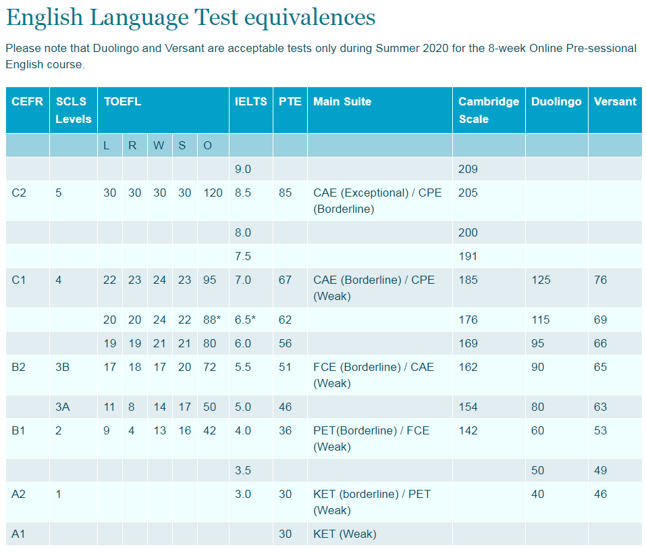Image resolution: width=646 pixels, height=552 pixels.
Task: Click the SCLS level '3B' cell
Action: (74, 375)
